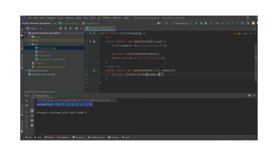Click the Git commit checkmark icon
Screen dimensions: 278x156
coord(228,23)
